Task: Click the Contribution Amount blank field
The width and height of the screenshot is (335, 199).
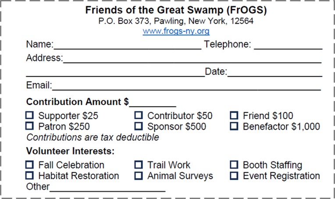Action: point(153,103)
